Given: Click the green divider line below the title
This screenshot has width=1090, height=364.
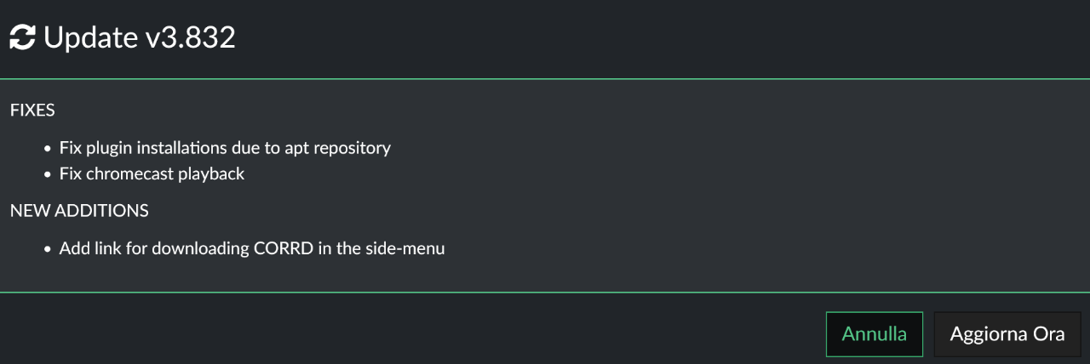Looking at the screenshot, I should 545,79.
